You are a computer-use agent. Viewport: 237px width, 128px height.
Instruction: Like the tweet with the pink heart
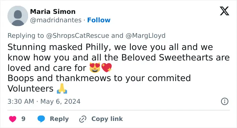coord(13,119)
